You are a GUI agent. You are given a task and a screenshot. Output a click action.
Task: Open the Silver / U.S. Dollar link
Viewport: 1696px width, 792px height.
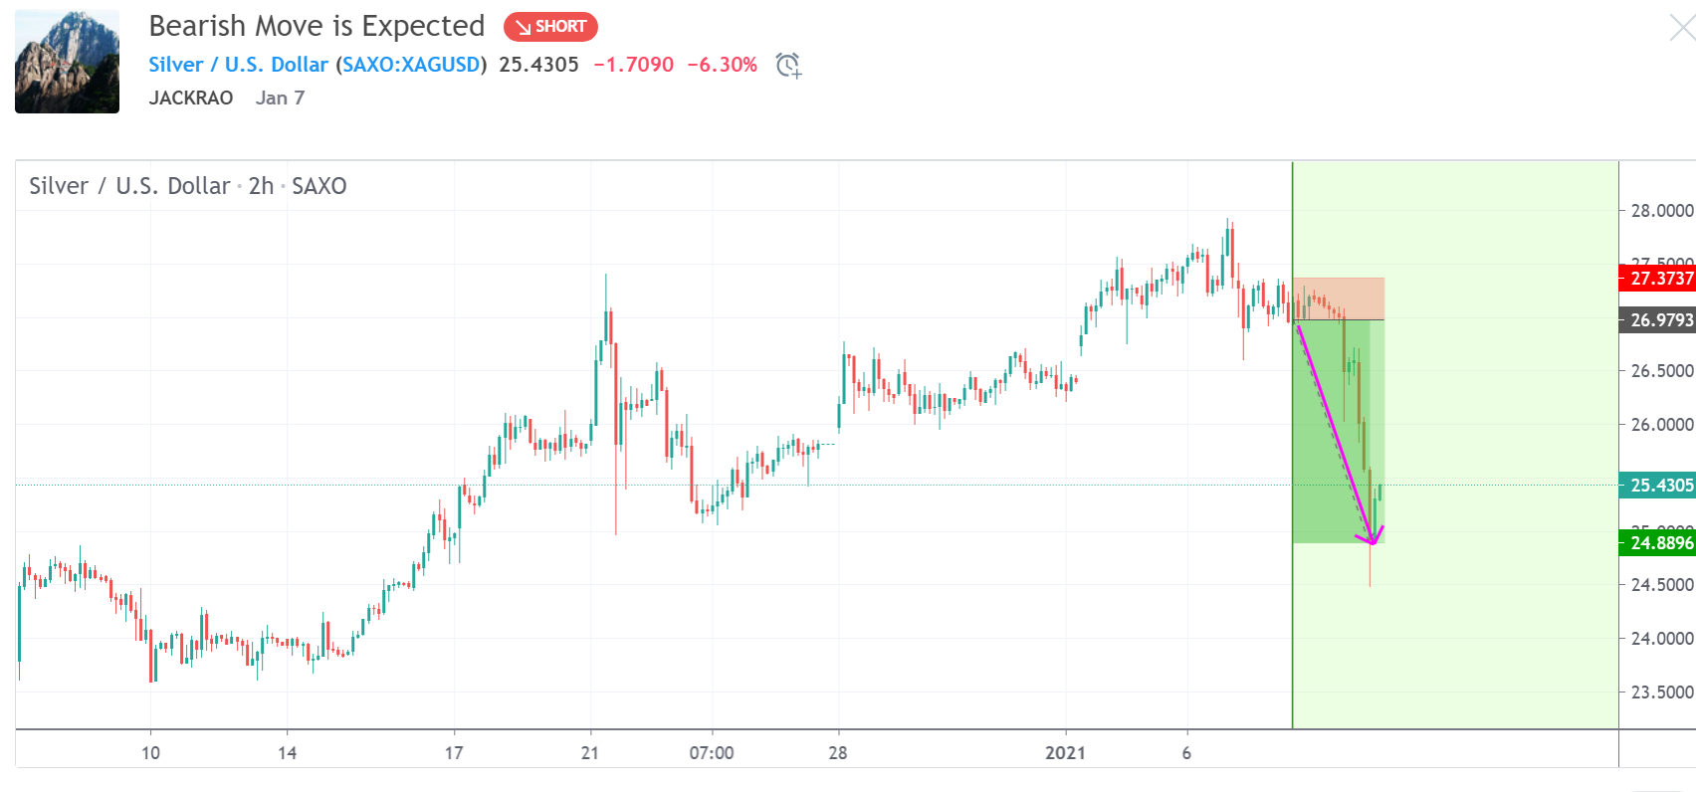(238, 65)
